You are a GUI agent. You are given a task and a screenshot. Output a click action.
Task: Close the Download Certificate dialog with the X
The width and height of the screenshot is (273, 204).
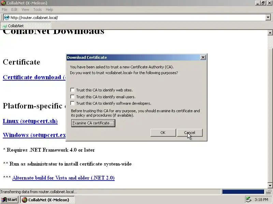(x=203, y=57)
